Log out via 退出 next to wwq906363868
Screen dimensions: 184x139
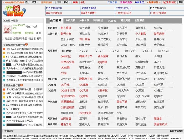(x=27, y=2)
